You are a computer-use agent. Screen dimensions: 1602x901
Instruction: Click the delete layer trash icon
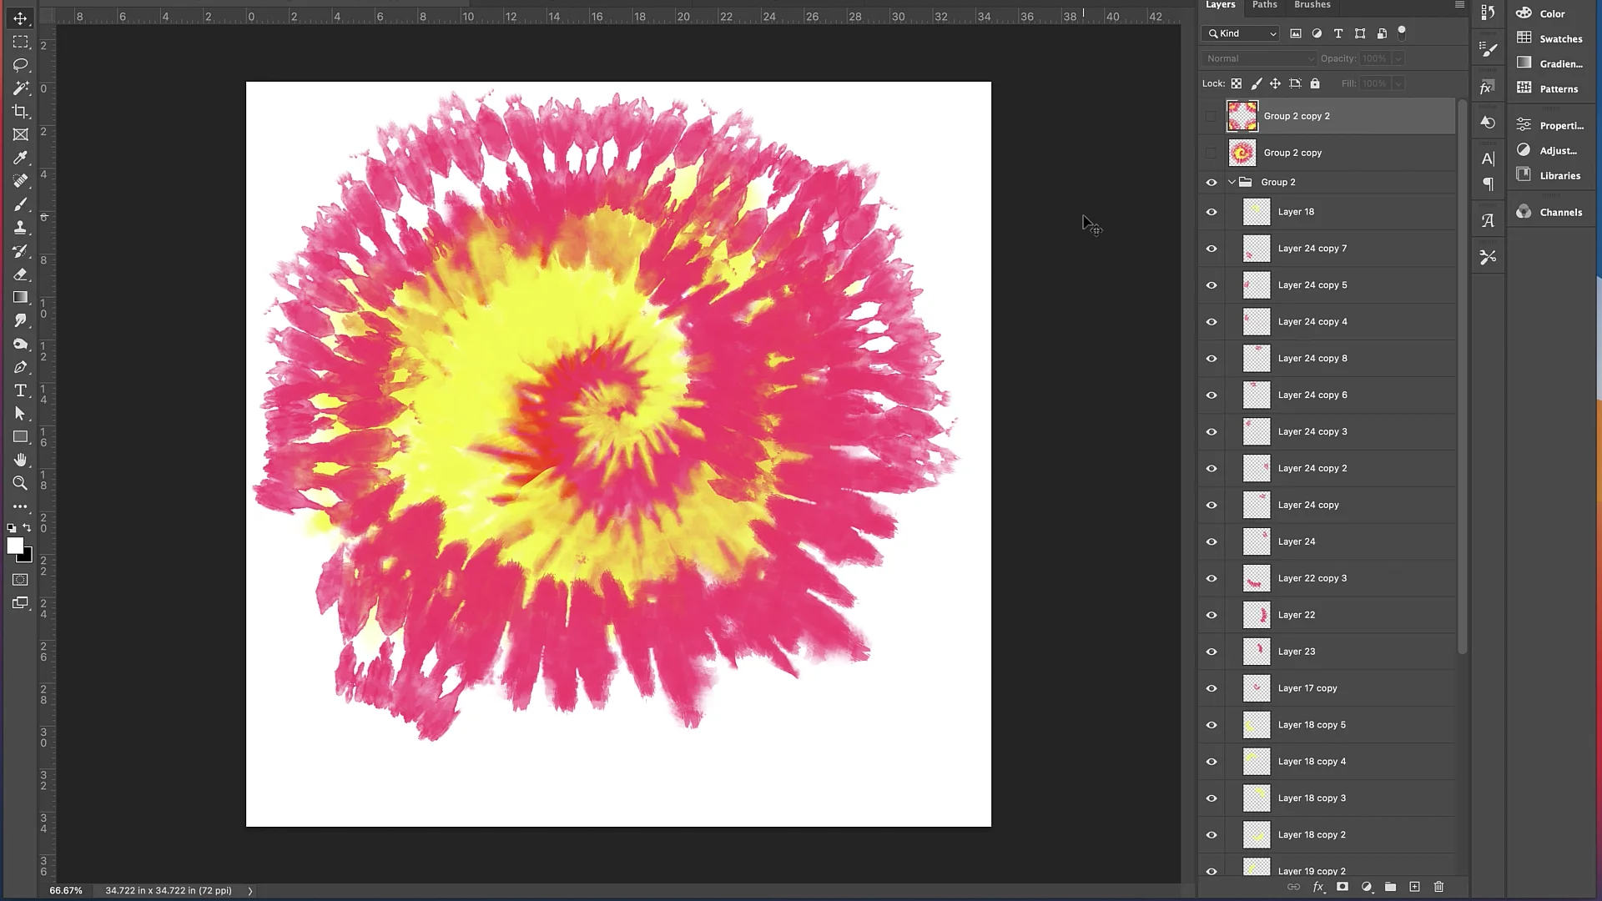click(x=1438, y=887)
